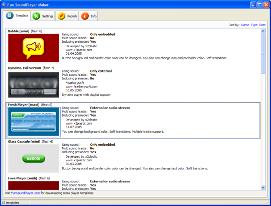The width and height of the screenshot is (271, 206).
Task: Click the date 10.05.2005
Action: [74, 90]
